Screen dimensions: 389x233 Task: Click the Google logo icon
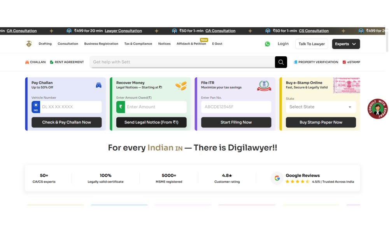(277, 178)
